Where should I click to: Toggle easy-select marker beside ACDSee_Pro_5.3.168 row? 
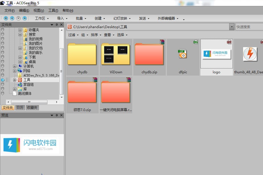point(3,75)
